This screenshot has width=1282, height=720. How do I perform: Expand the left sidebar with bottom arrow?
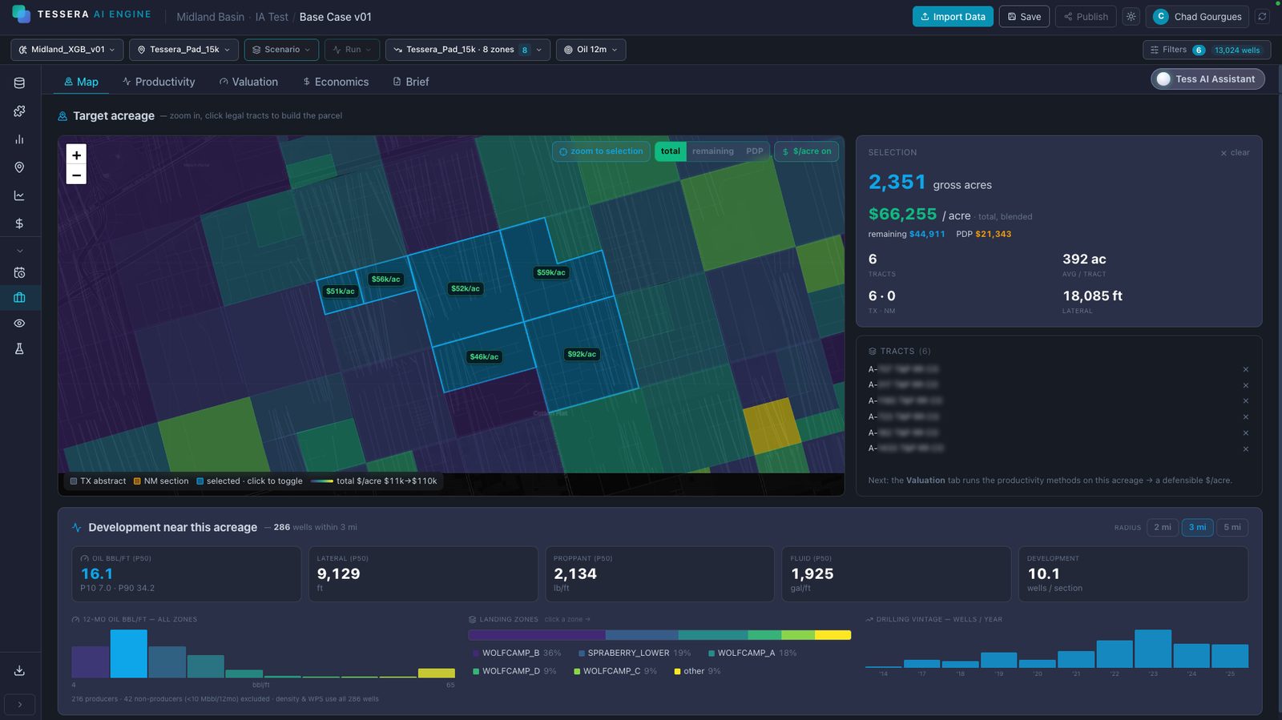[19, 705]
